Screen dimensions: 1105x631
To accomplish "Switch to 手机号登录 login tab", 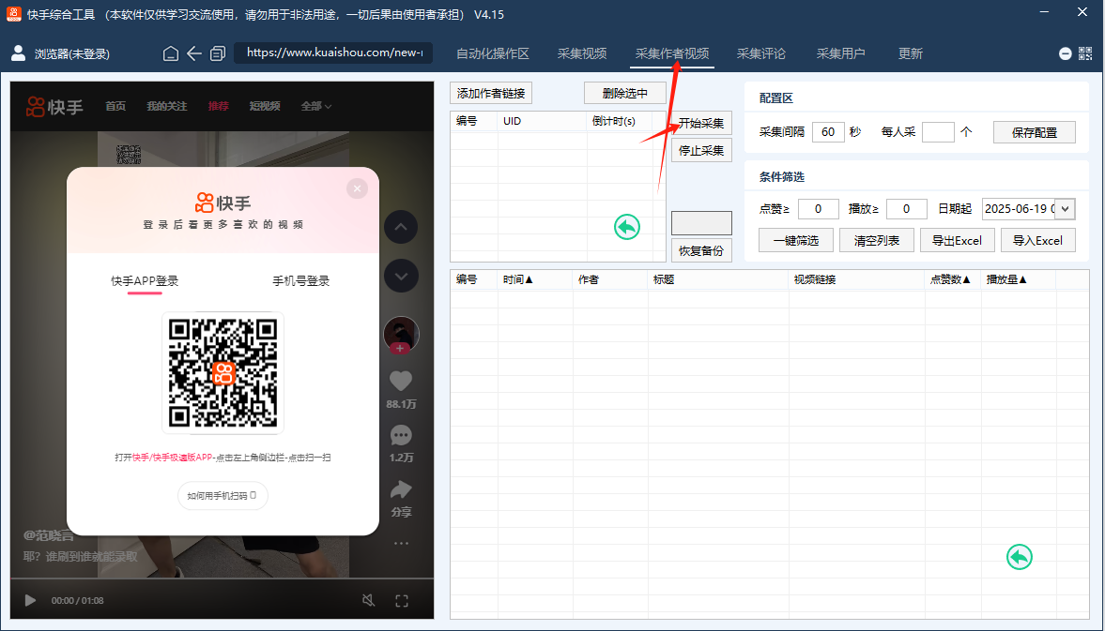I will tap(301, 280).
